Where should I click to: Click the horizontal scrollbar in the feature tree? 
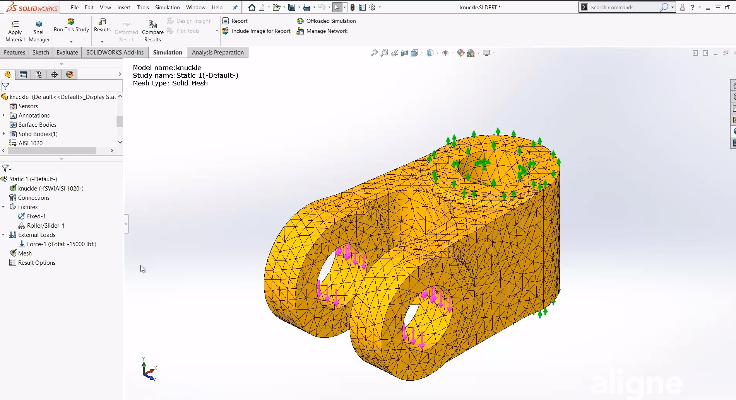coord(52,151)
